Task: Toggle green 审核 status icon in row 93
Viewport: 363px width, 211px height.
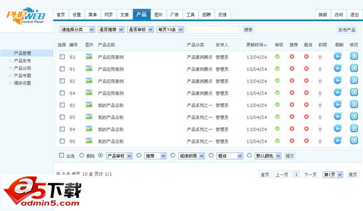Action: [278, 56]
